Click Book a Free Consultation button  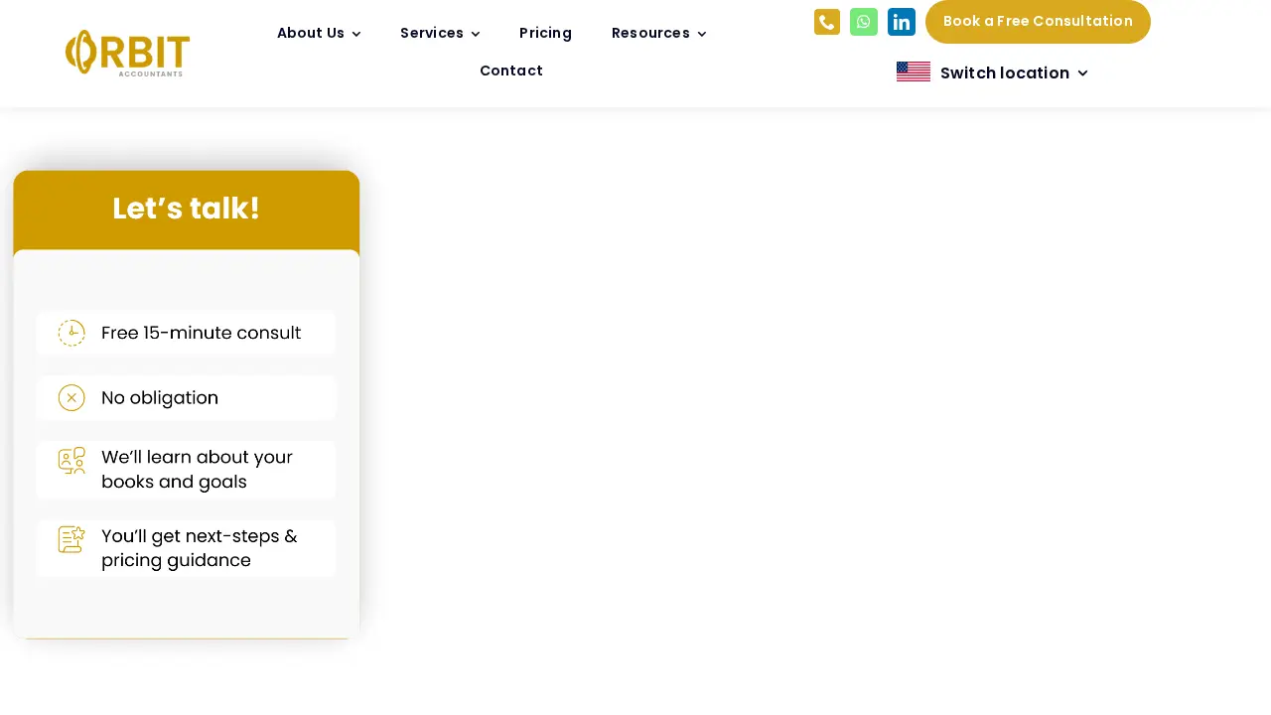click(x=1038, y=22)
